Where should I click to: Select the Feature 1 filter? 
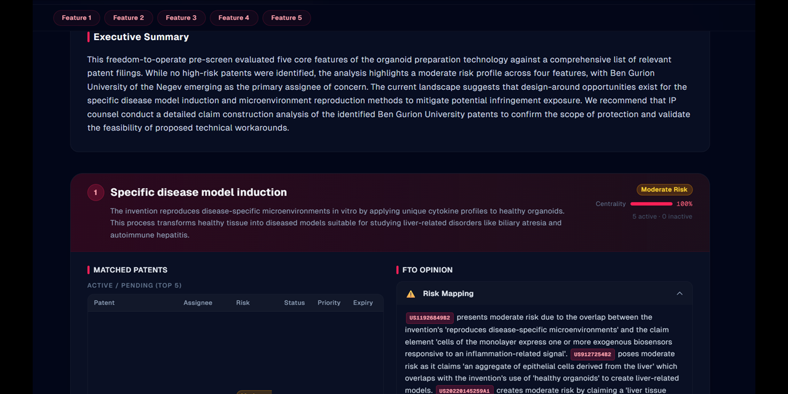[76, 18]
